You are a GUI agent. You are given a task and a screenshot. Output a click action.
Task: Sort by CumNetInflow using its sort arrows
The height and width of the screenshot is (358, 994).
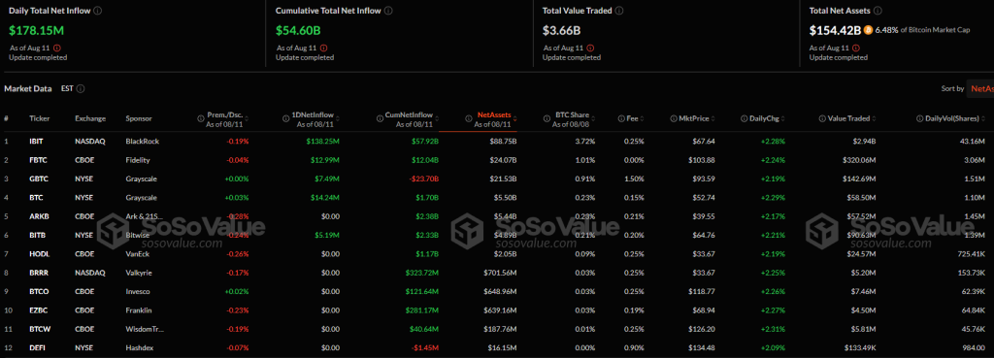point(437,118)
